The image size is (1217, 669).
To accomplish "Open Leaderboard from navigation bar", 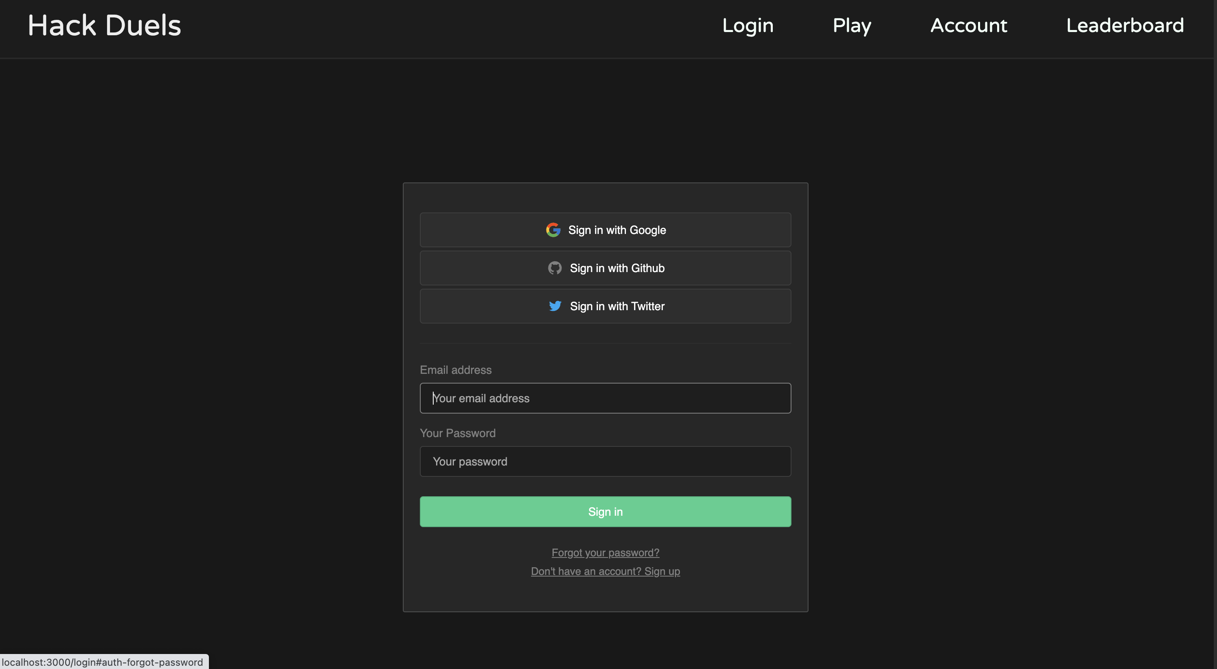I will coord(1125,26).
